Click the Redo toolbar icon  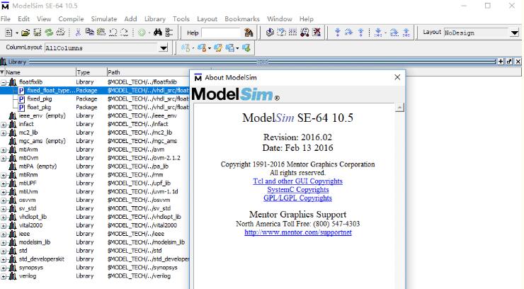[x=124, y=33]
